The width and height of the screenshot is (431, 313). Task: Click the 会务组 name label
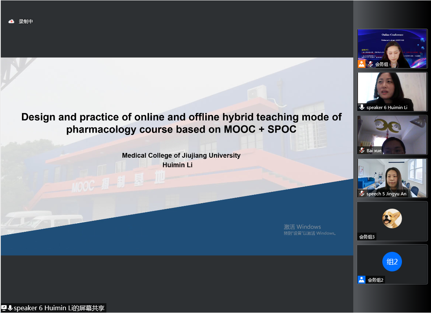click(382, 64)
